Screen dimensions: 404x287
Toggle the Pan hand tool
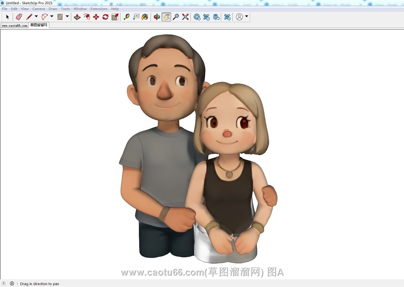pyautogui.click(x=166, y=17)
